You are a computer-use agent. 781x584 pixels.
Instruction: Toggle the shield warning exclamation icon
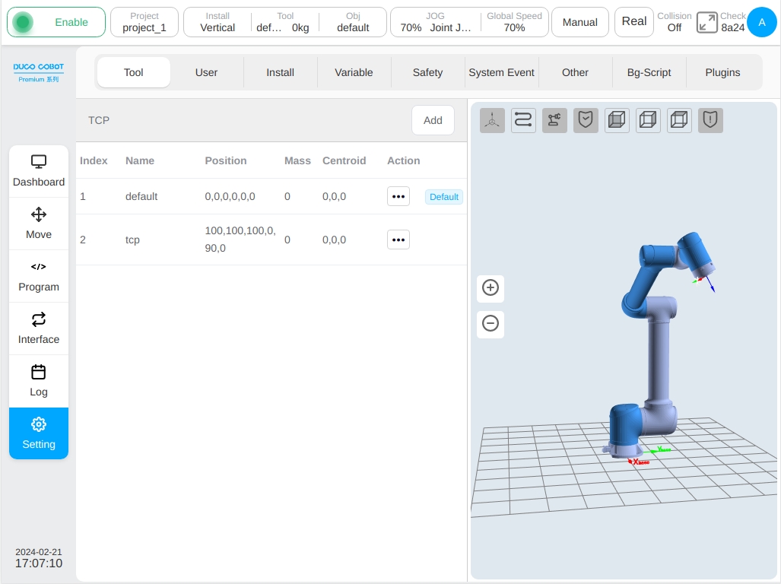[x=710, y=120]
